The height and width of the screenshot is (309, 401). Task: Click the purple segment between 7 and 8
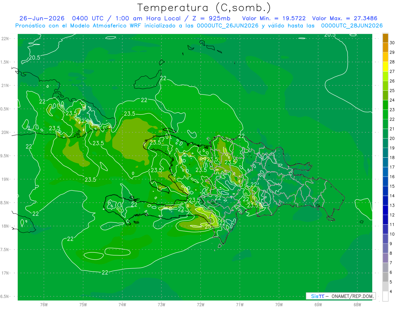coord(385,258)
